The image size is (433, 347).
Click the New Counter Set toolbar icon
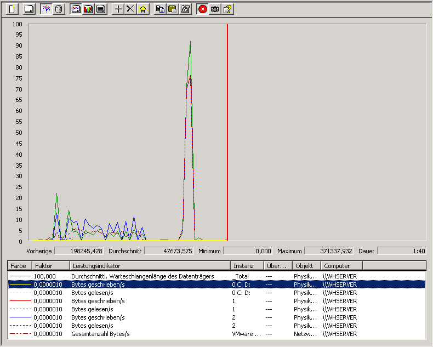(x=12, y=9)
